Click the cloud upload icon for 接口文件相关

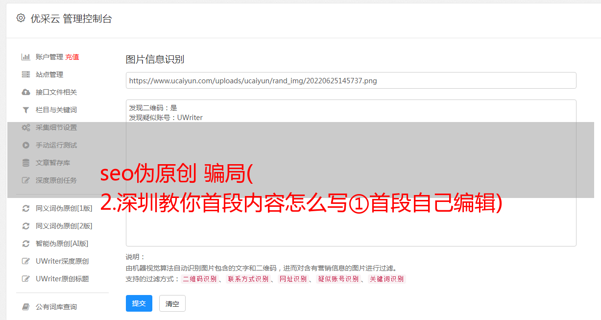click(26, 92)
